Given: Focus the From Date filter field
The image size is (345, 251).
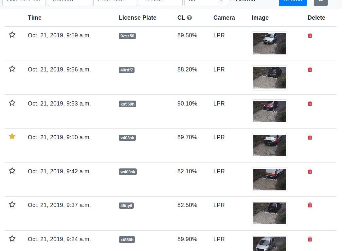Looking at the screenshot, I should pos(115,2).
